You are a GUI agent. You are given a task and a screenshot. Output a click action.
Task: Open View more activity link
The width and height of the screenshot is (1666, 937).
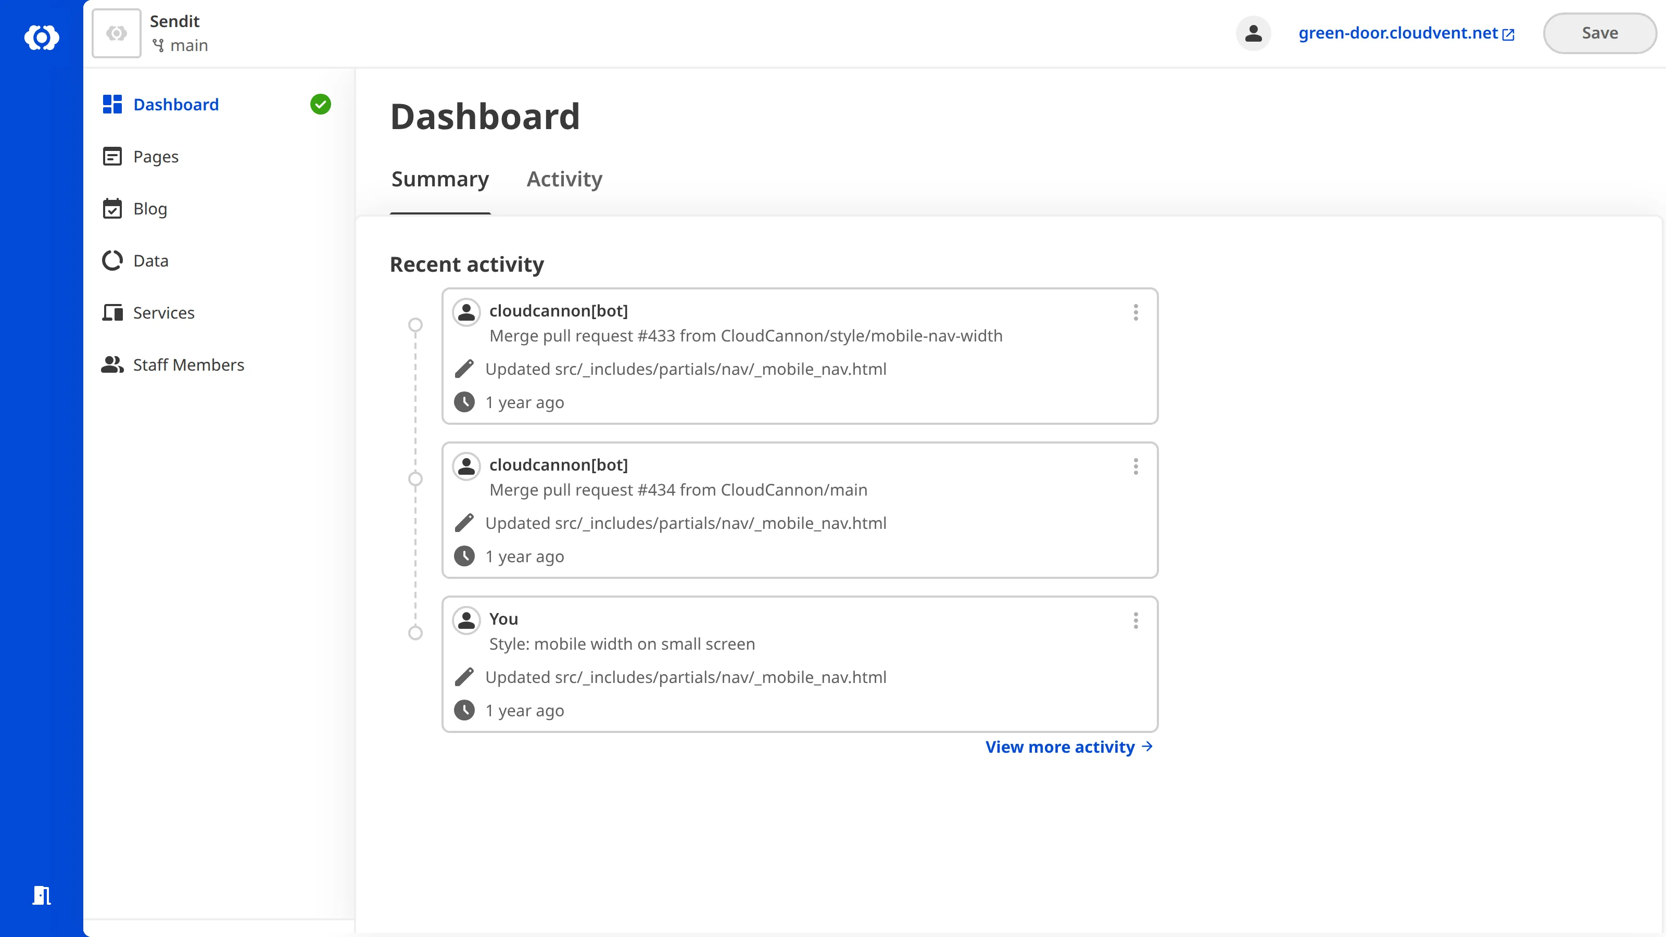(x=1069, y=747)
